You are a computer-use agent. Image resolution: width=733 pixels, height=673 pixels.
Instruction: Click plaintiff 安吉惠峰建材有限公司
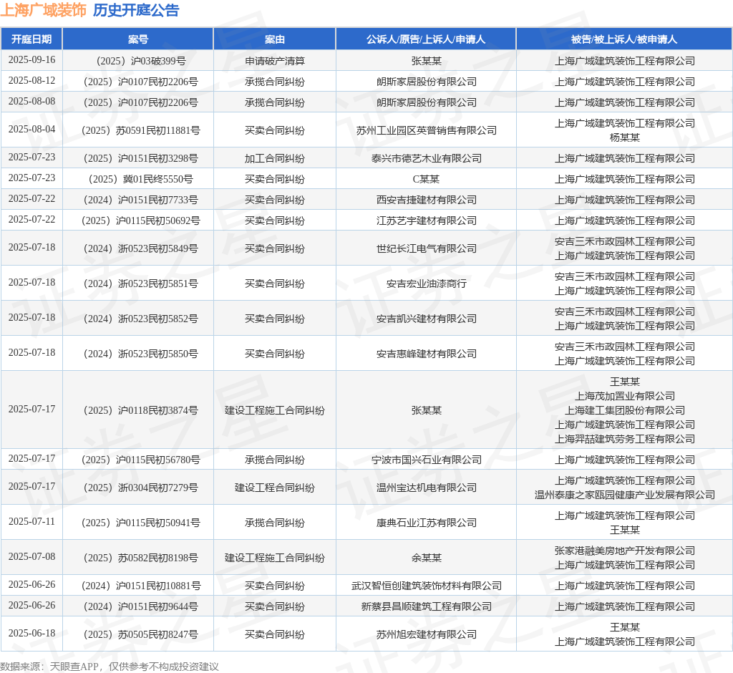(x=427, y=354)
